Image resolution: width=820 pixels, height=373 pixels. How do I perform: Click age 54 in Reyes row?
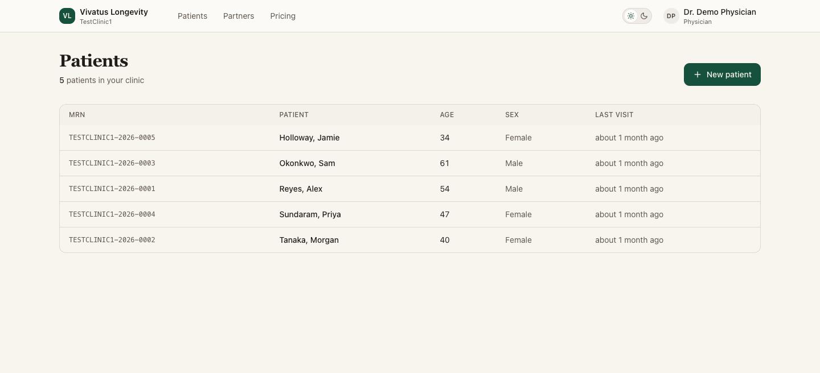coord(445,189)
